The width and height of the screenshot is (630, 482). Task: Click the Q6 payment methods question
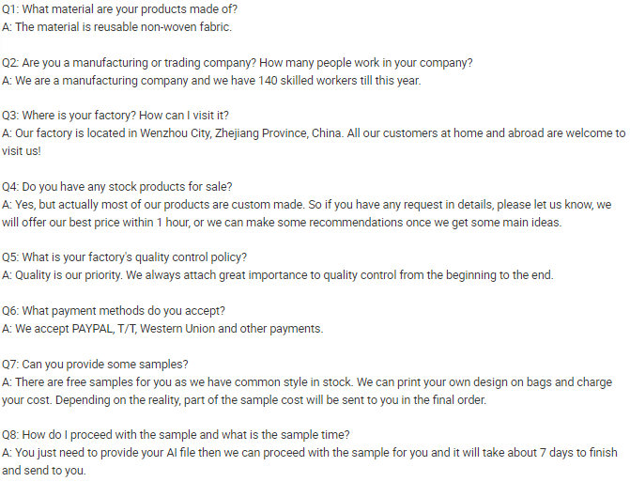(113, 310)
